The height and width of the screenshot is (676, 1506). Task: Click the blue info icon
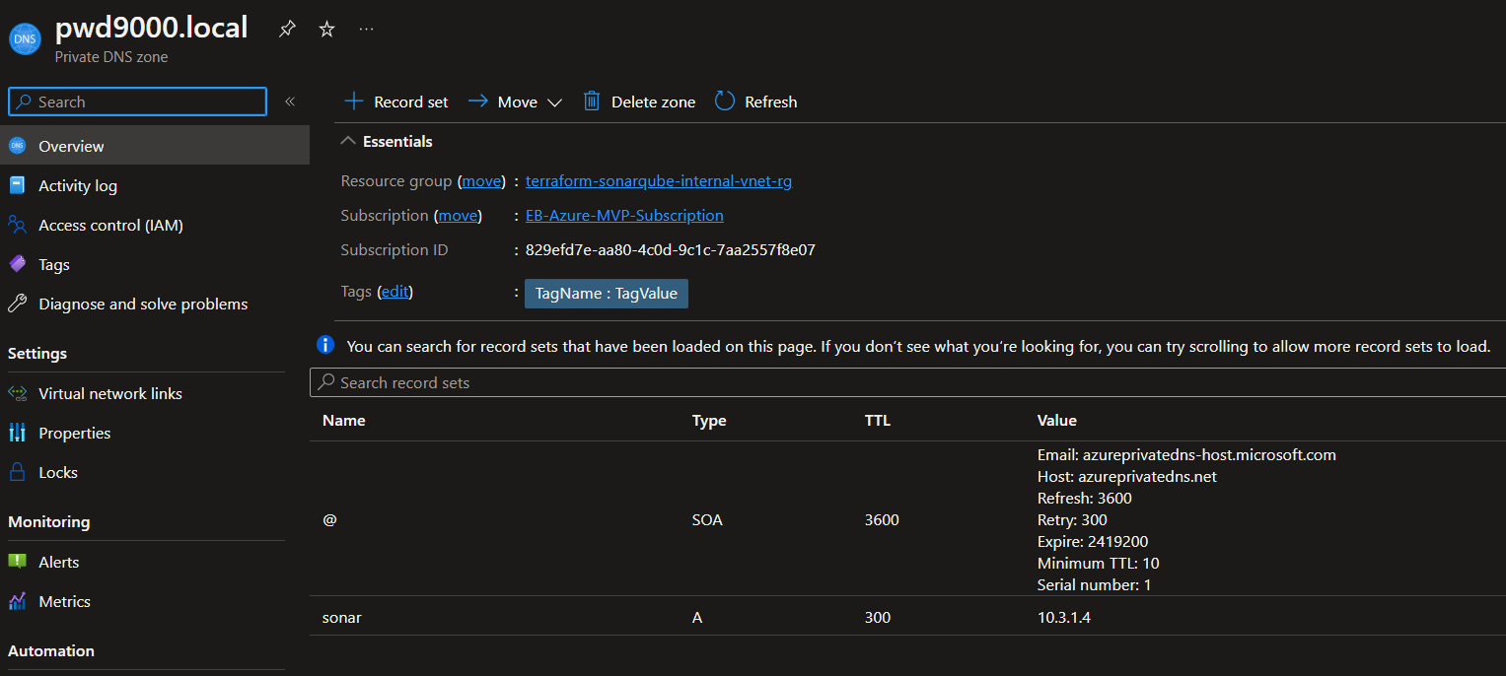point(324,345)
